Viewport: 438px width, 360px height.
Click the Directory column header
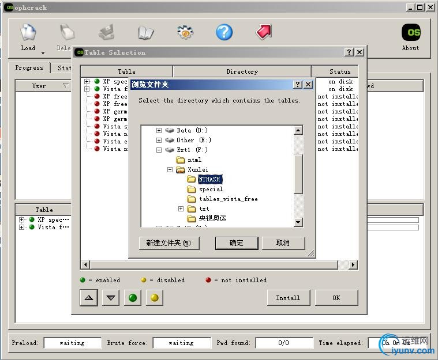point(242,71)
